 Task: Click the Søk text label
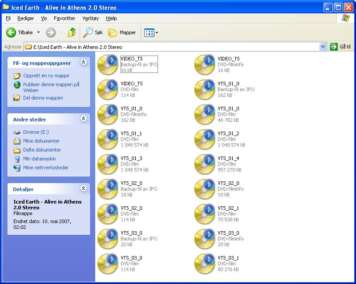click(99, 32)
